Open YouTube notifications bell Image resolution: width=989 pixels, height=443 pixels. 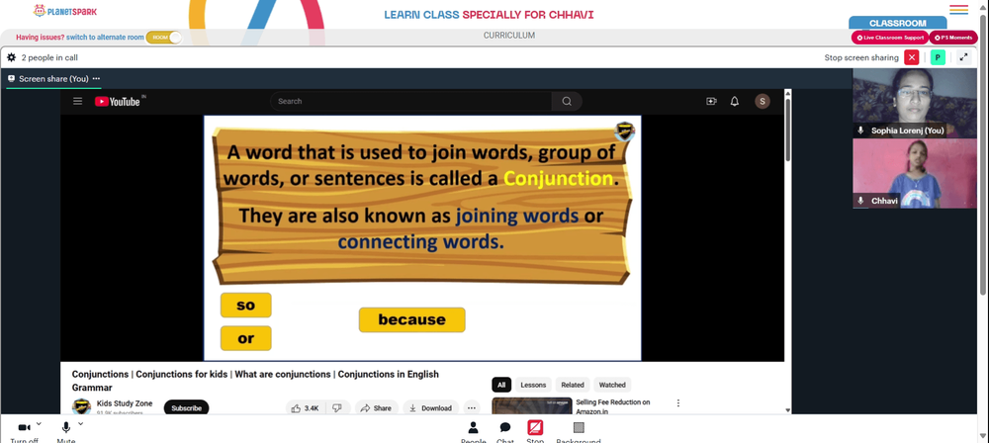(x=734, y=101)
